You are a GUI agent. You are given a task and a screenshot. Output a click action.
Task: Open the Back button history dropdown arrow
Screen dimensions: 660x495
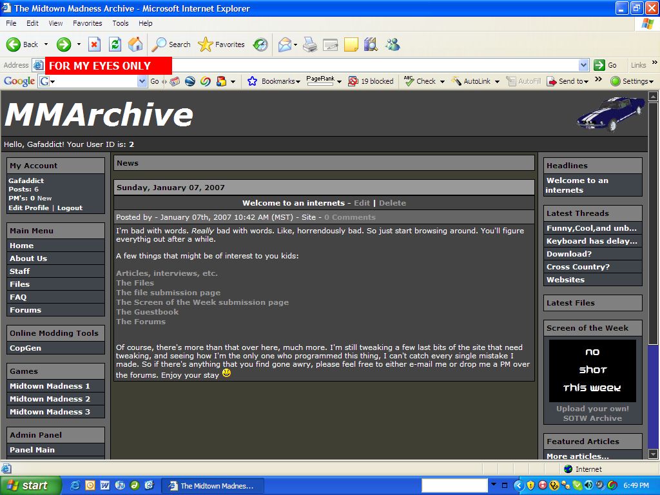pos(46,44)
